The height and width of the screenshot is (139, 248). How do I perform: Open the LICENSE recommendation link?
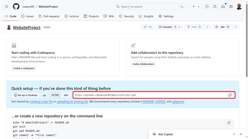[160, 102]
